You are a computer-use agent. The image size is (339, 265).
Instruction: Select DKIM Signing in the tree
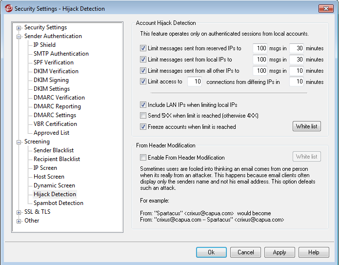[x=51, y=80]
